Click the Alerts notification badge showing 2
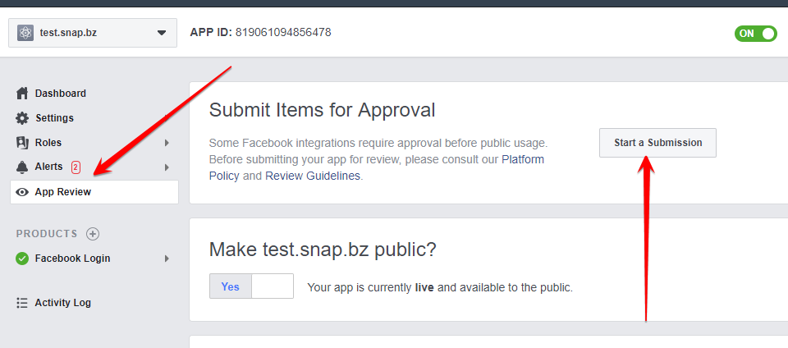 click(x=76, y=167)
